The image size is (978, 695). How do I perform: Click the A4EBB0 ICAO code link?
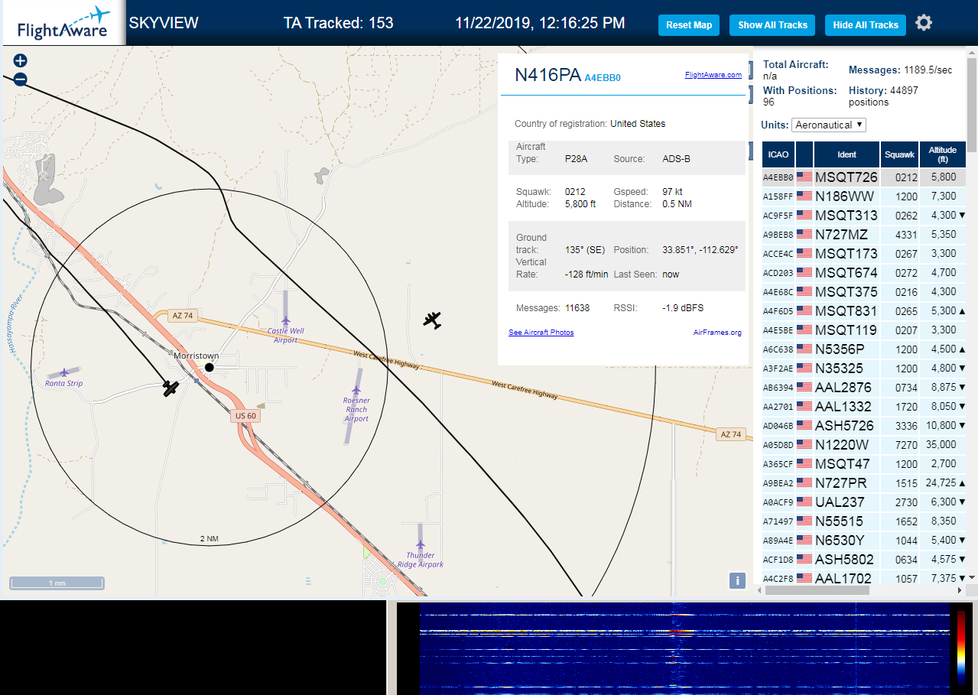click(603, 77)
